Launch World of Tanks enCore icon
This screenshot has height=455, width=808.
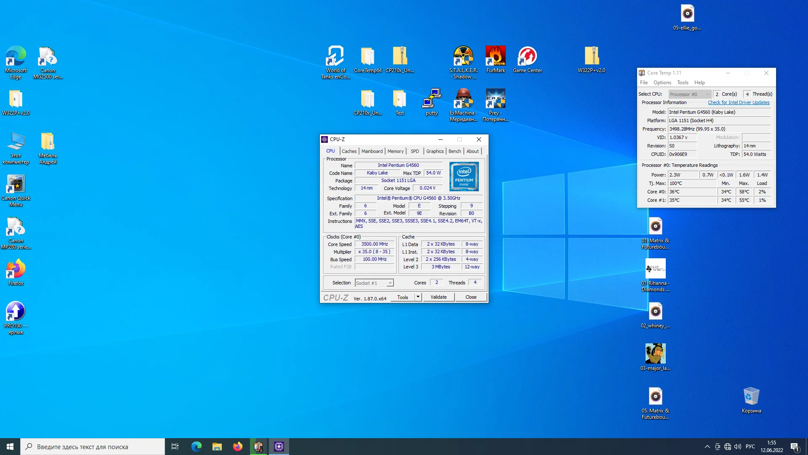click(x=335, y=57)
